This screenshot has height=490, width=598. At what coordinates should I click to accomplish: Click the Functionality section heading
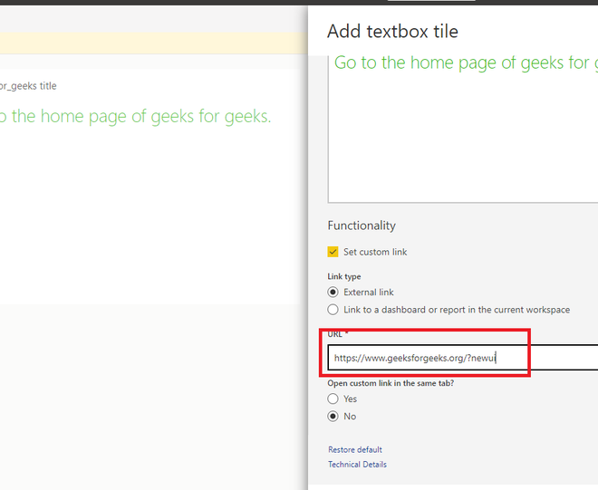click(x=362, y=226)
